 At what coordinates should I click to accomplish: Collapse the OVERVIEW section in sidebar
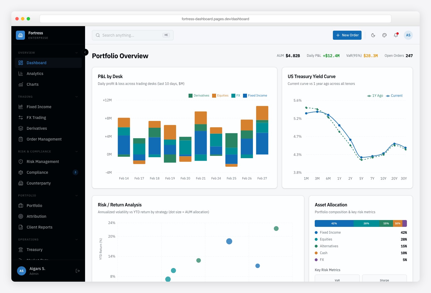tap(76, 53)
